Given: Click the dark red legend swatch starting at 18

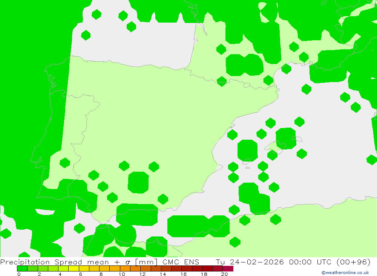Looking at the screenshot, I should coord(207,268).
